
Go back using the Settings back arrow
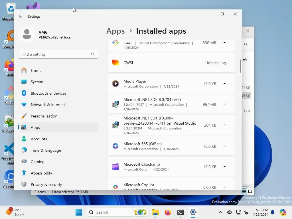point(21,16)
